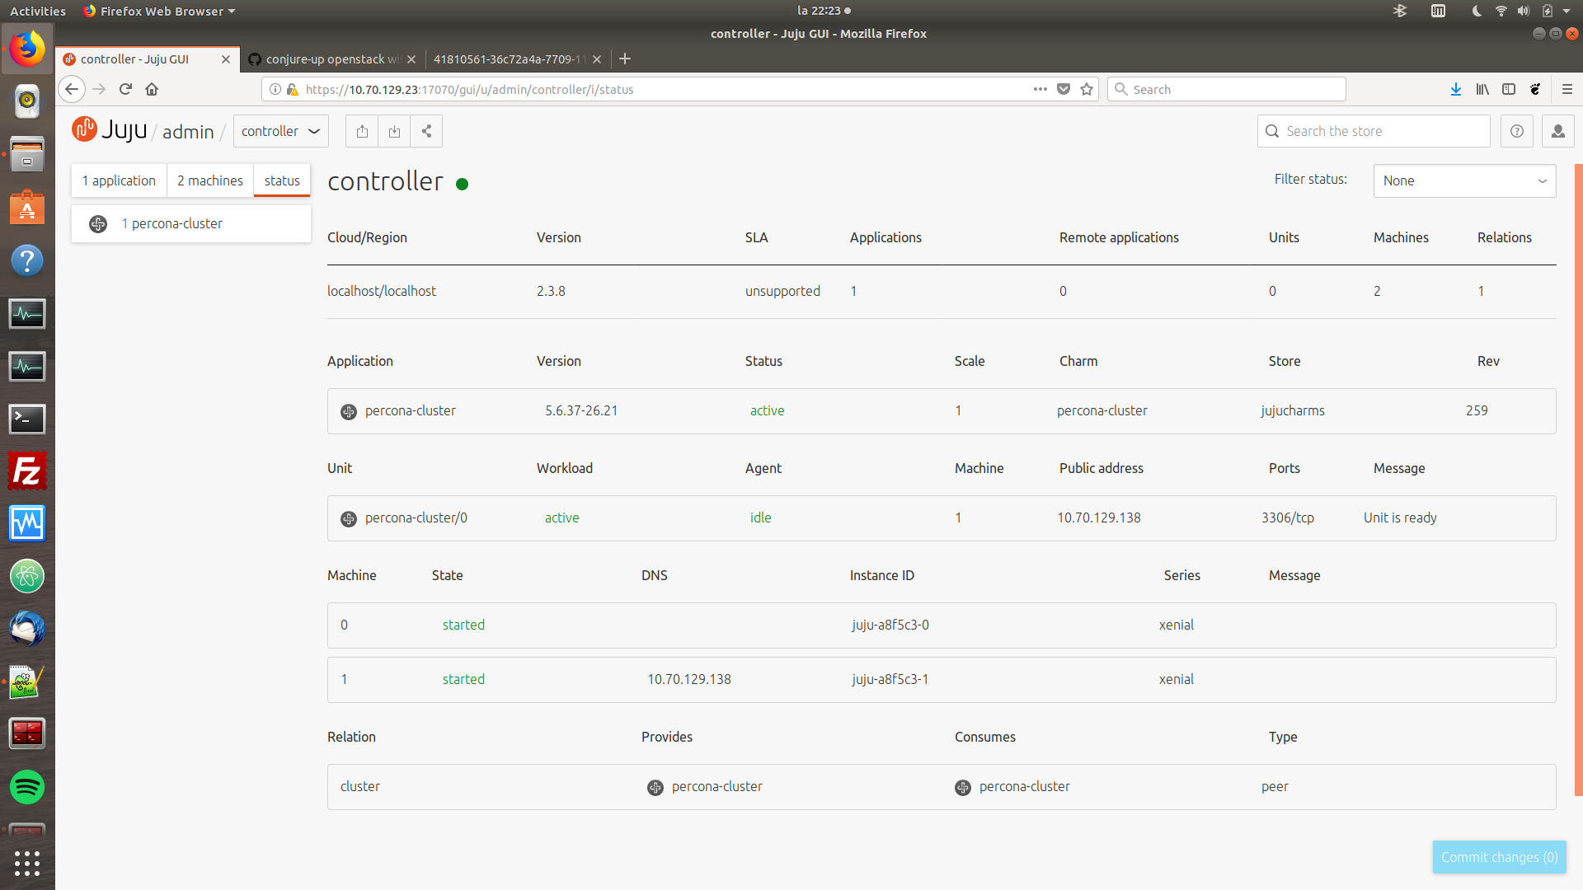Open the percona-cluster unit link
1583x890 pixels.
[416, 518]
